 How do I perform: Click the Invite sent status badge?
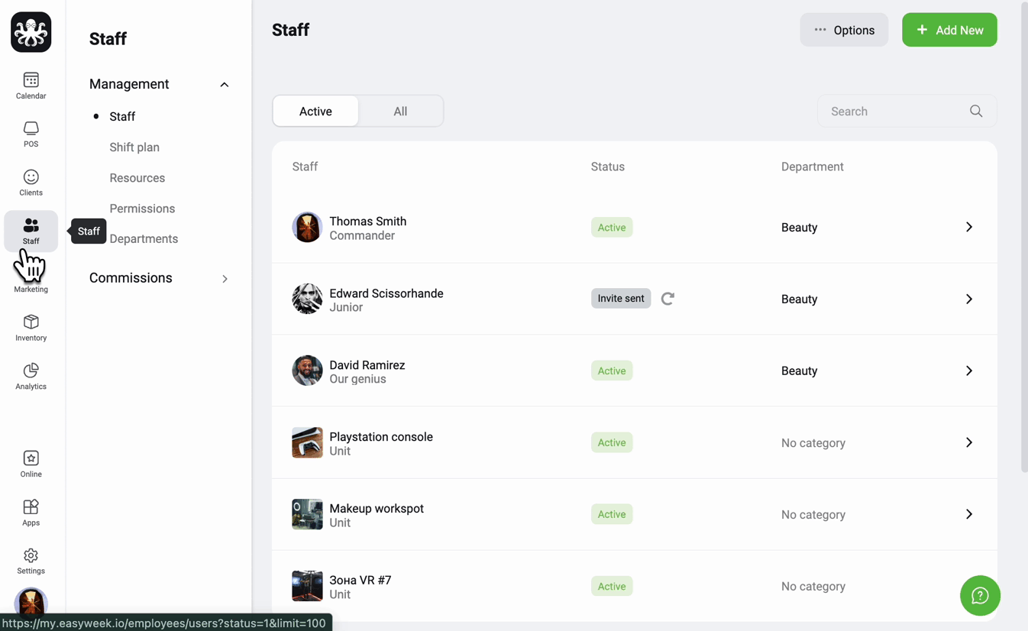click(x=621, y=299)
